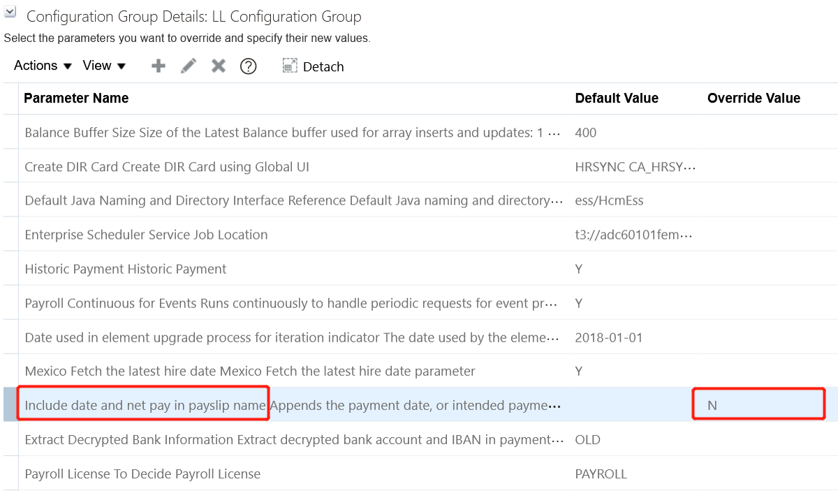This screenshot has width=838, height=491.
Task: Click the Override Value column header
Action: [x=754, y=98]
